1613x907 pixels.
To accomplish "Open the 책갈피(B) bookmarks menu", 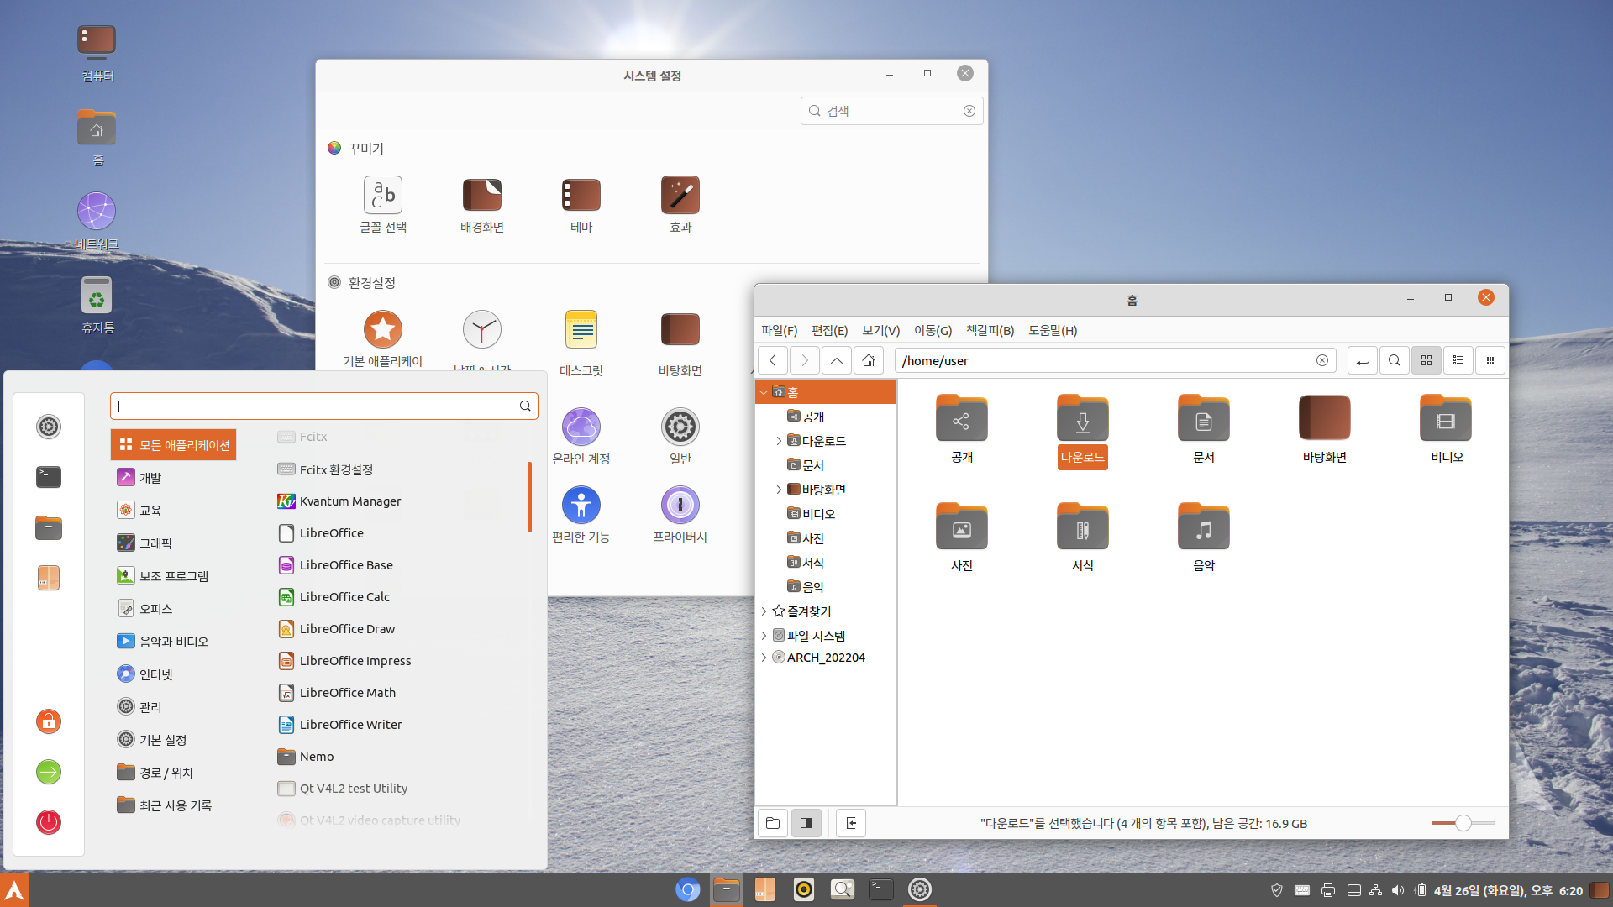I will pos(990,331).
